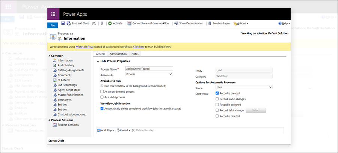Click the Show Dependencies icon

(x=177, y=24)
